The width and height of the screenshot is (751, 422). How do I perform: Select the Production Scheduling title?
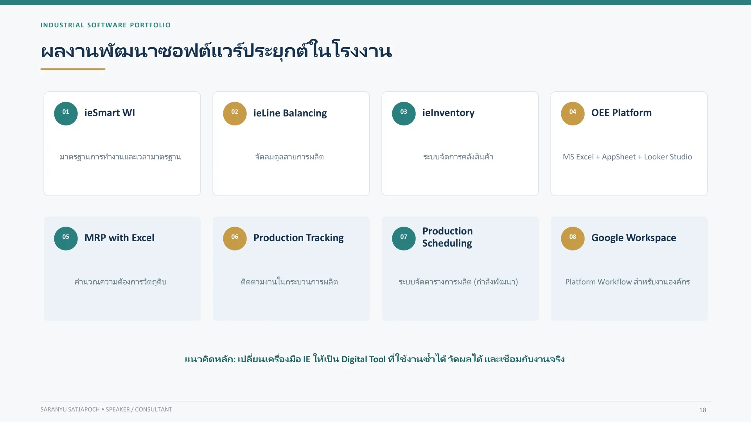point(447,237)
